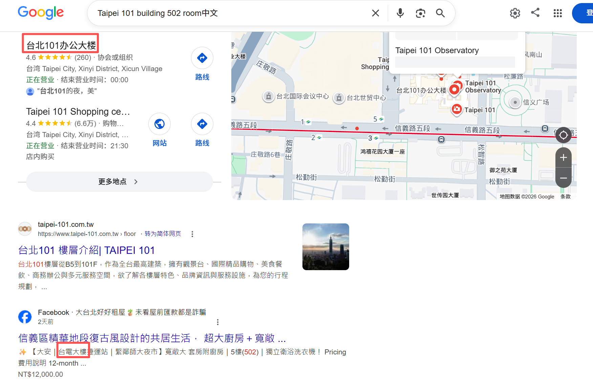Open Google Lens image search
The height and width of the screenshot is (391, 593).
tap(420, 13)
